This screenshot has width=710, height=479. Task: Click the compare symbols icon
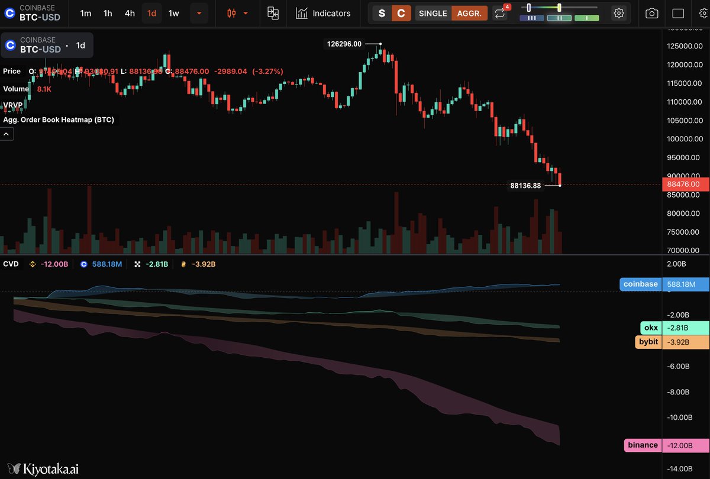(x=273, y=12)
